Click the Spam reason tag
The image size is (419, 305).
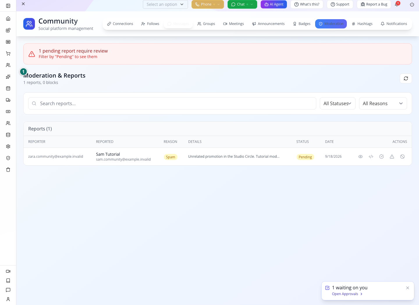[x=171, y=157]
